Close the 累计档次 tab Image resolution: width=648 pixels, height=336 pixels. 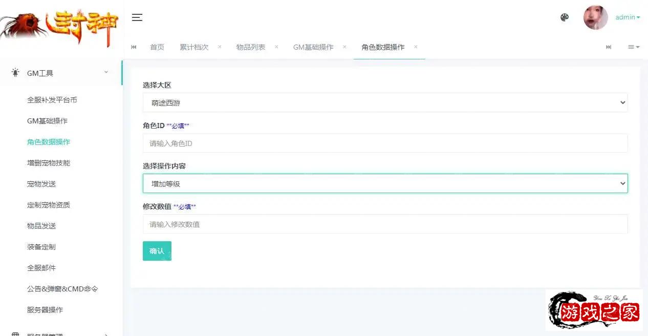pyautogui.click(x=220, y=47)
